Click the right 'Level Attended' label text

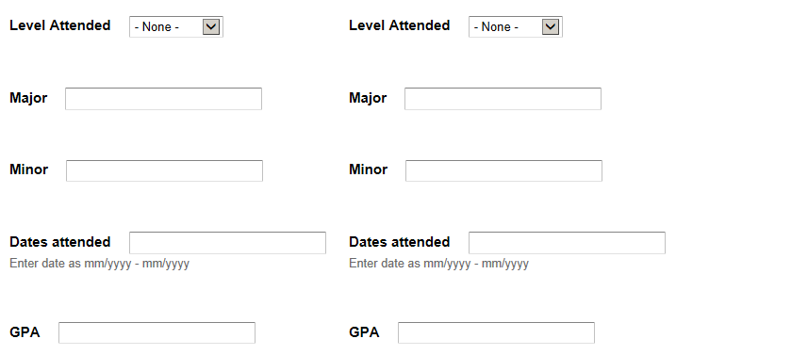tap(400, 25)
